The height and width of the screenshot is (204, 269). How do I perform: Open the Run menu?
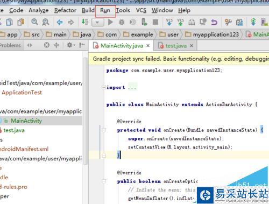105,10
